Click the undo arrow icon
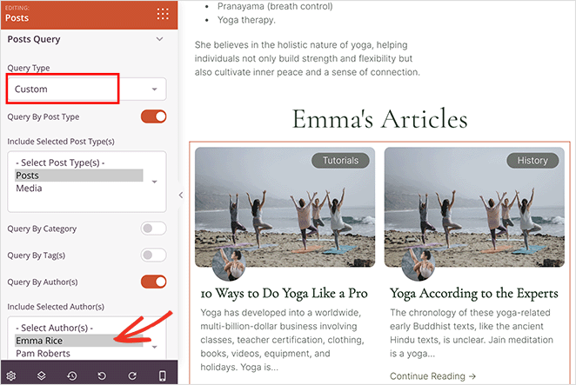 102,375
